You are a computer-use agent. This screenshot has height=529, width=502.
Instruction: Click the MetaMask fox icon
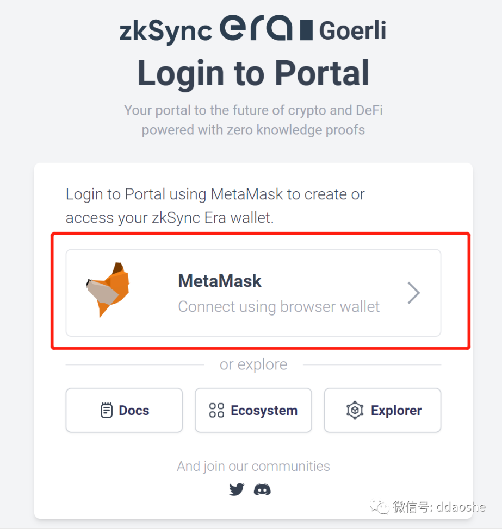click(x=109, y=289)
